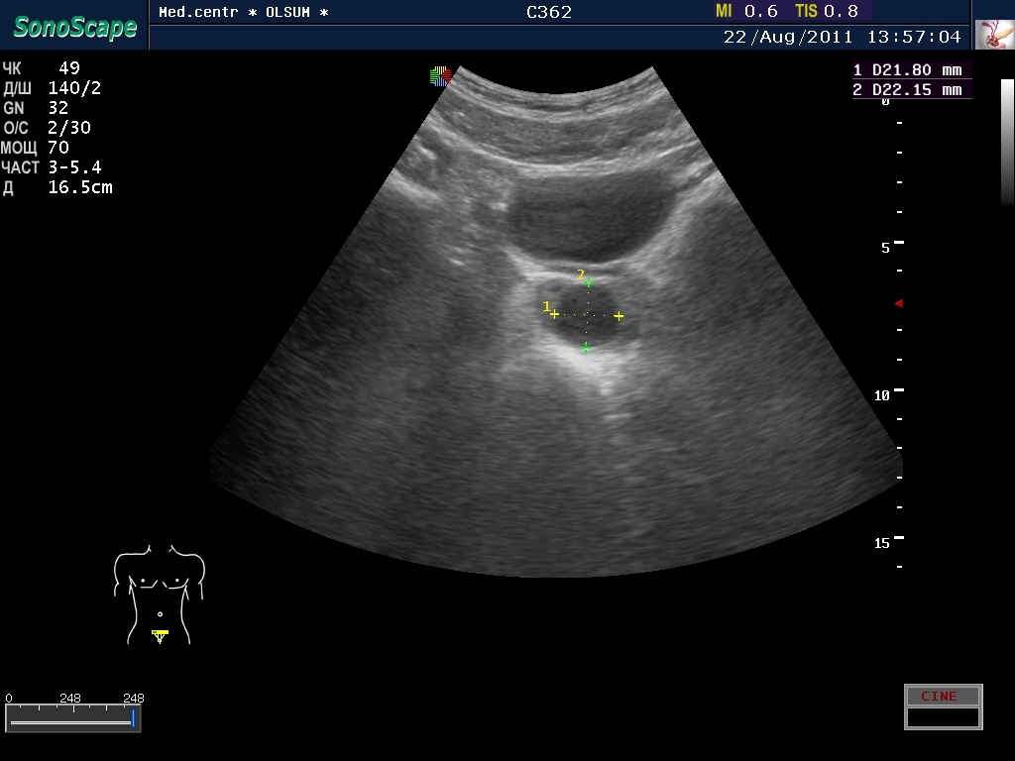
Task: Select measurement result 1 D21.80 mm
Action: click(x=908, y=70)
